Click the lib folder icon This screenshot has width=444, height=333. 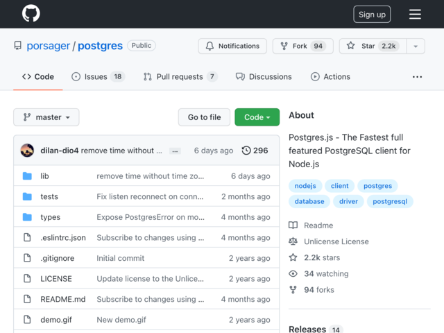[27, 176]
